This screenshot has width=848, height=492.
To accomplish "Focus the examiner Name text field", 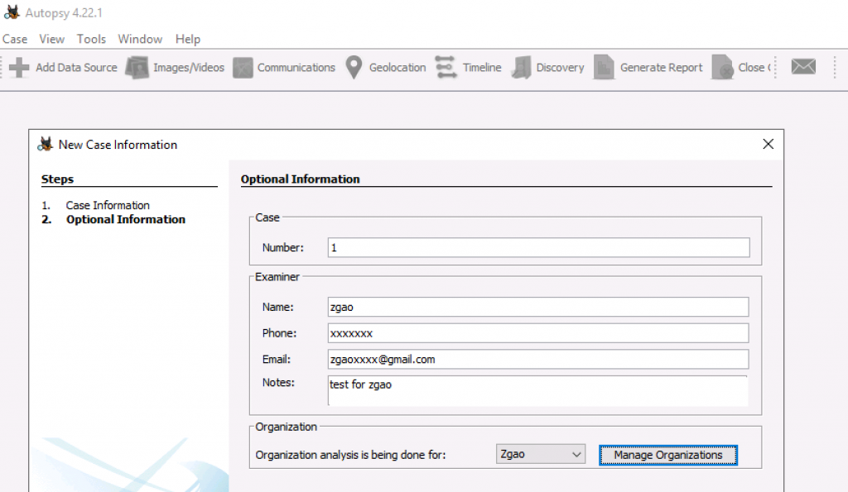I will tap(538, 307).
